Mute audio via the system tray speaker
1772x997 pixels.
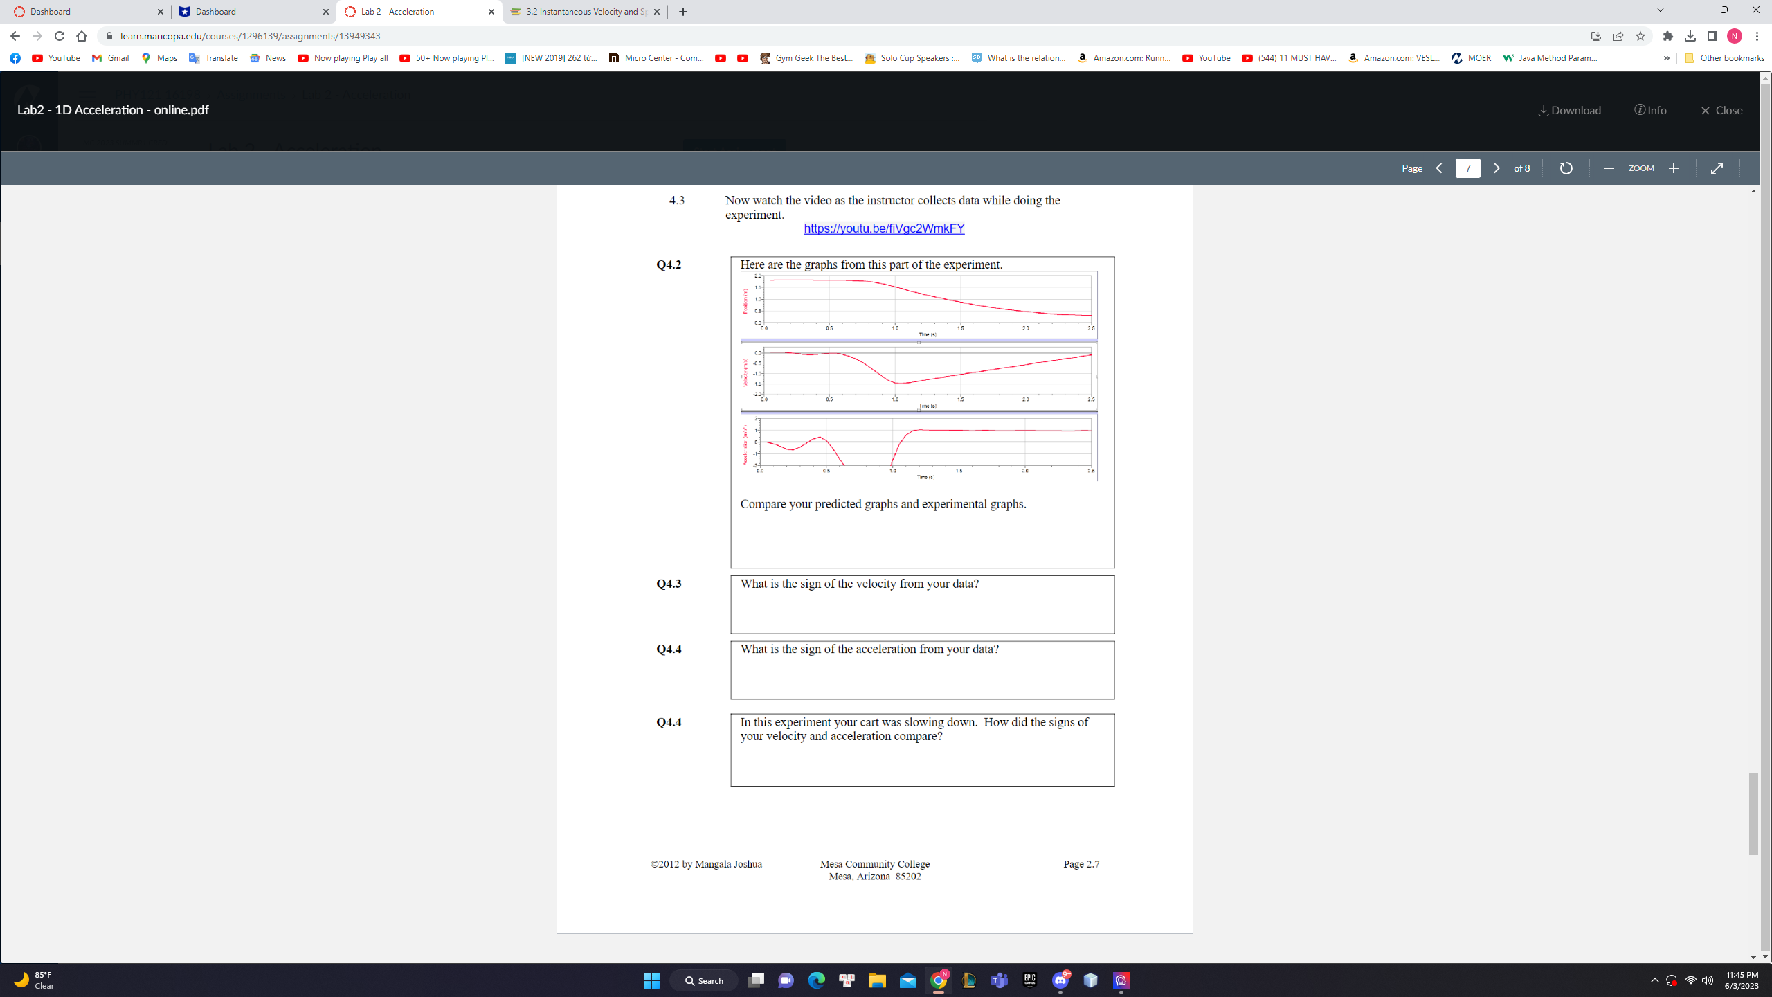pyautogui.click(x=1707, y=980)
